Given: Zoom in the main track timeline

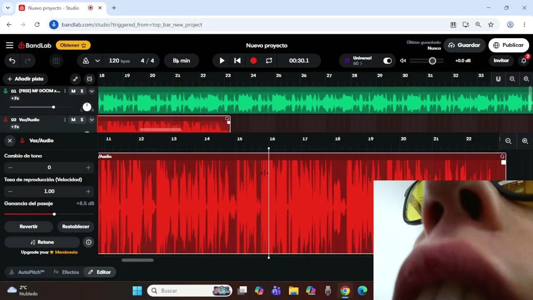Looking at the screenshot, I should point(526,79).
